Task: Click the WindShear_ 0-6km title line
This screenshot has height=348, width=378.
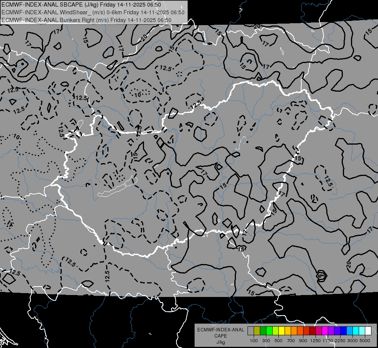Action: (x=93, y=12)
